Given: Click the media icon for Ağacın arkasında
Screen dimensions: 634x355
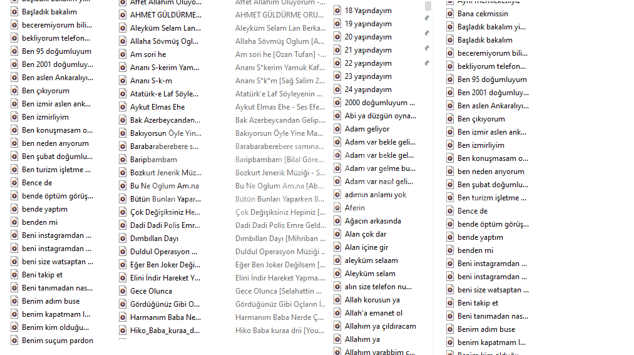Looking at the screenshot, I should click(337, 221).
